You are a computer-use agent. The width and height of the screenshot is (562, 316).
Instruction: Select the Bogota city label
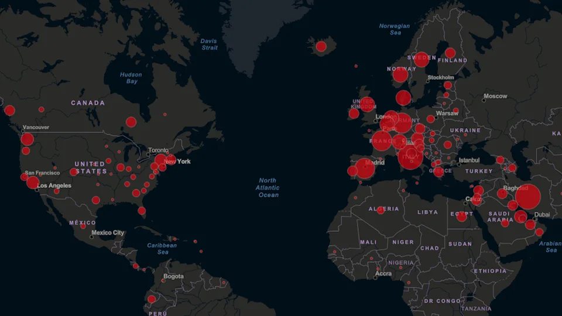173,276
